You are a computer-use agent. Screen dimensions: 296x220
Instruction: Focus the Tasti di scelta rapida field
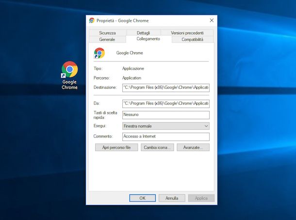166,115
